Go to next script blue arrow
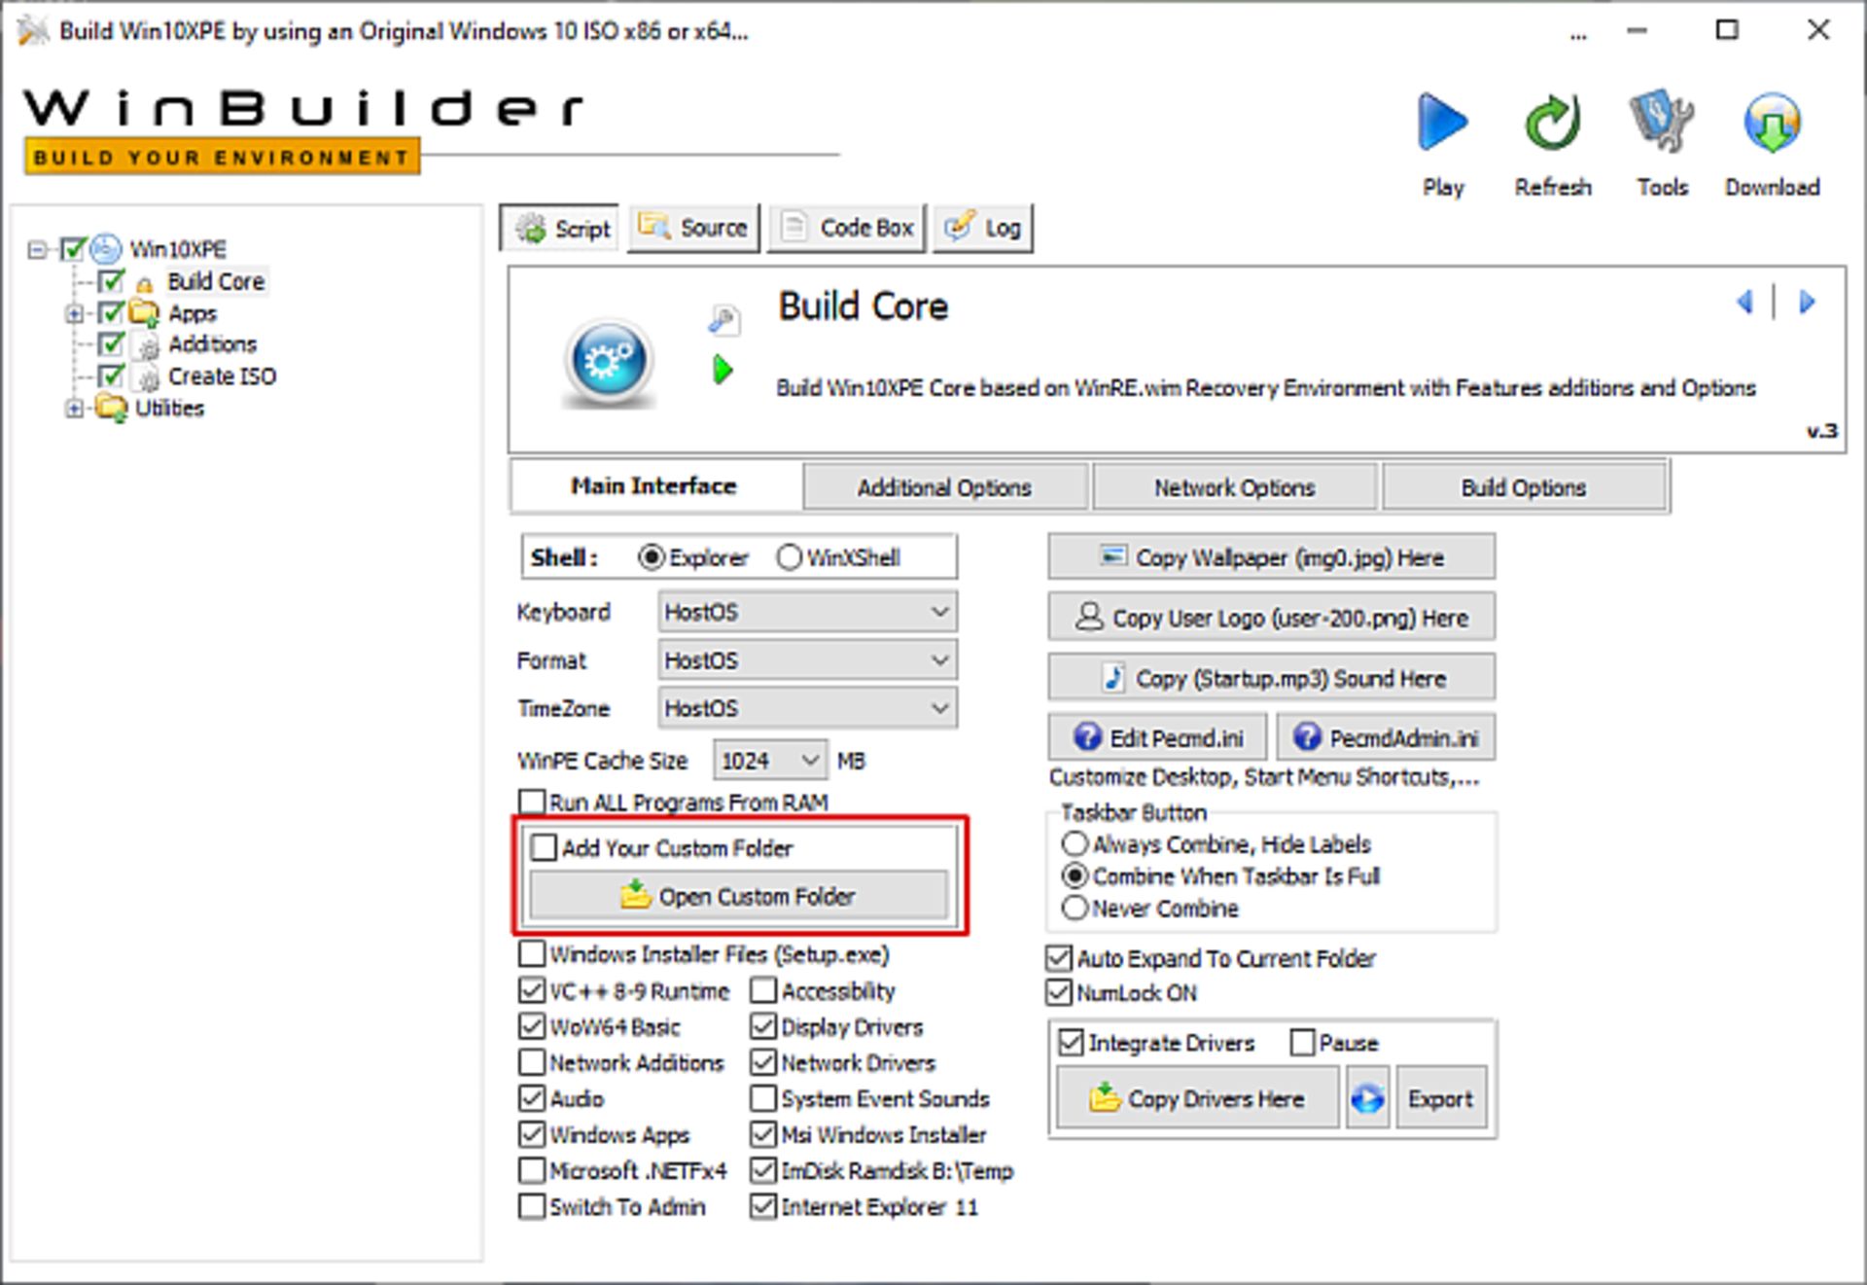Screen dimensions: 1867x1285 click(x=1808, y=303)
